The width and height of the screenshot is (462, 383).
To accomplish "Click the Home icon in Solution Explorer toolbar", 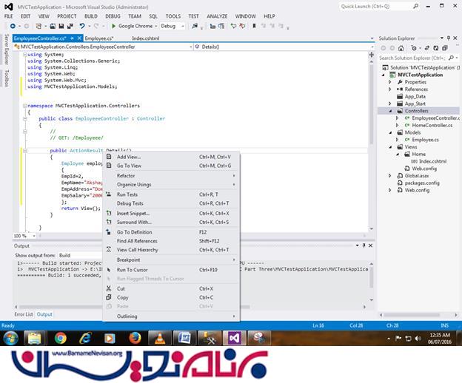I will coord(402,47).
